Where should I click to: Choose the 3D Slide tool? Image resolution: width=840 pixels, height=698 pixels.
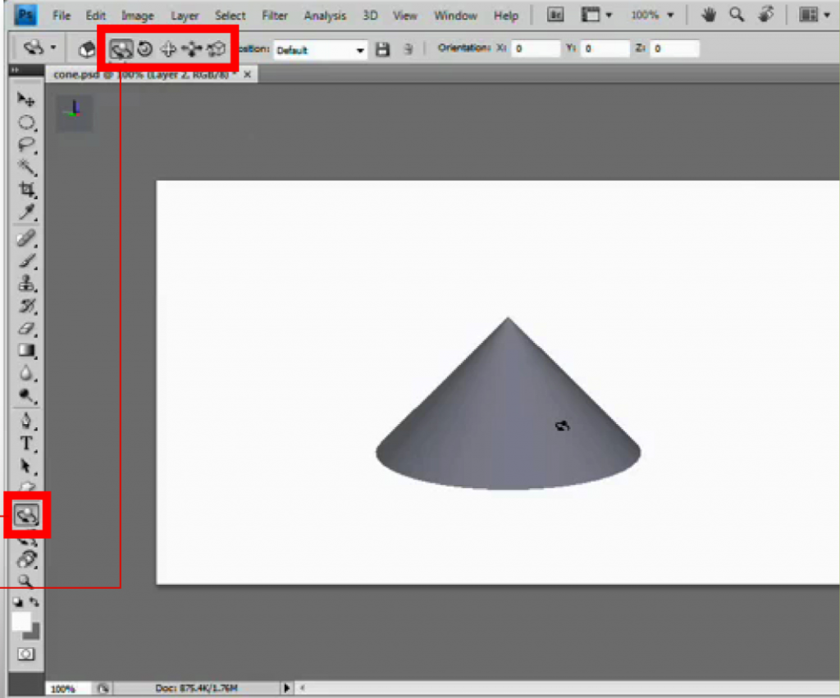point(191,49)
